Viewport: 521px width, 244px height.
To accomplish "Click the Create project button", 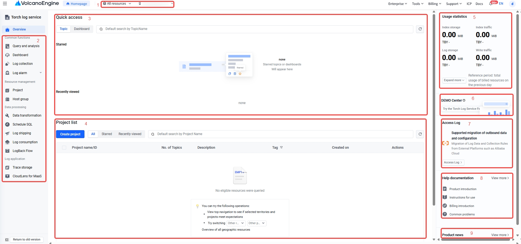I will [x=70, y=134].
